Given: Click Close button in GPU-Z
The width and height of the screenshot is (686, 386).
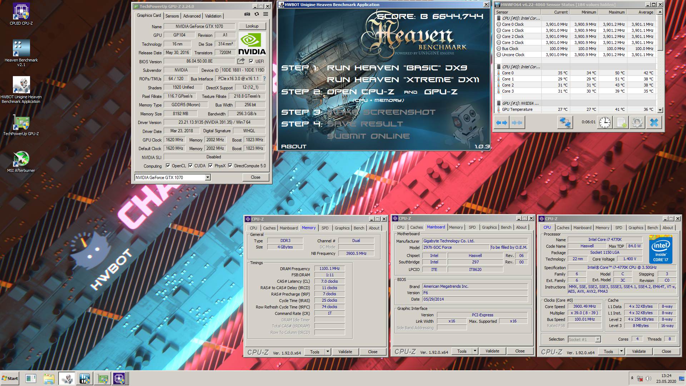Looking at the screenshot, I should (x=255, y=177).
